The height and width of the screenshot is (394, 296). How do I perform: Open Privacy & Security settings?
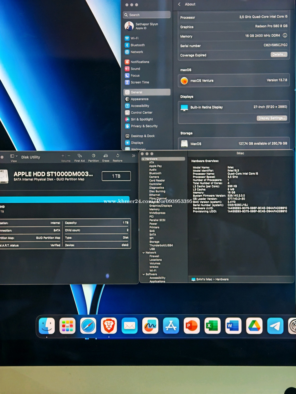tap(144, 126)
